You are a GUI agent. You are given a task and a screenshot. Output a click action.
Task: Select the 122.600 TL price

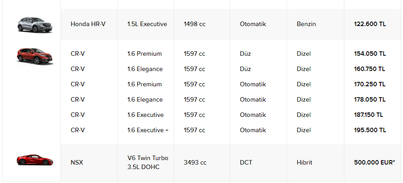point(370,24)
